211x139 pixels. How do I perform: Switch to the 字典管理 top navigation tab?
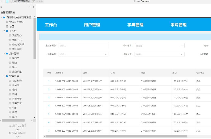coord(135,25)
